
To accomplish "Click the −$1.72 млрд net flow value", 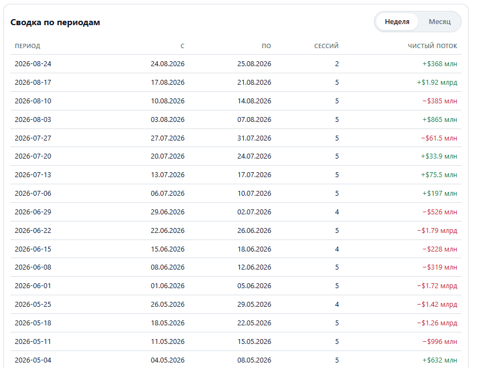I will (x=437, y=286).
